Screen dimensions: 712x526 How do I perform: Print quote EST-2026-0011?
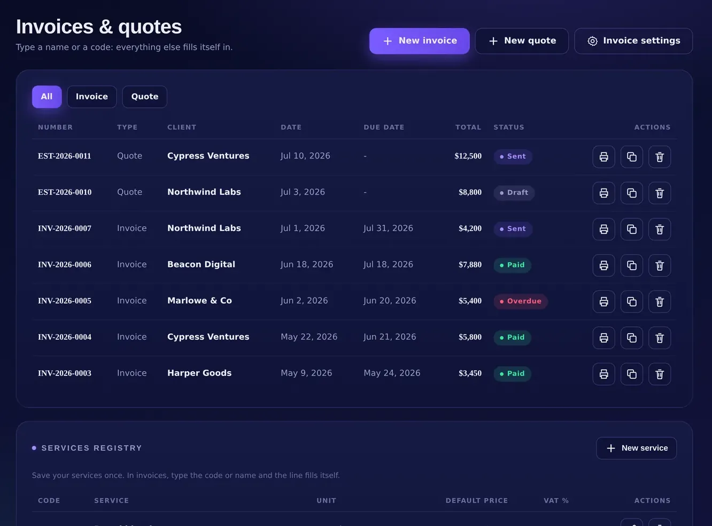(603, 157)
